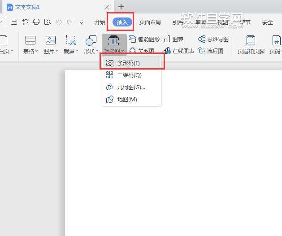
Task: Open the 开始 tab
Action: 100,22
